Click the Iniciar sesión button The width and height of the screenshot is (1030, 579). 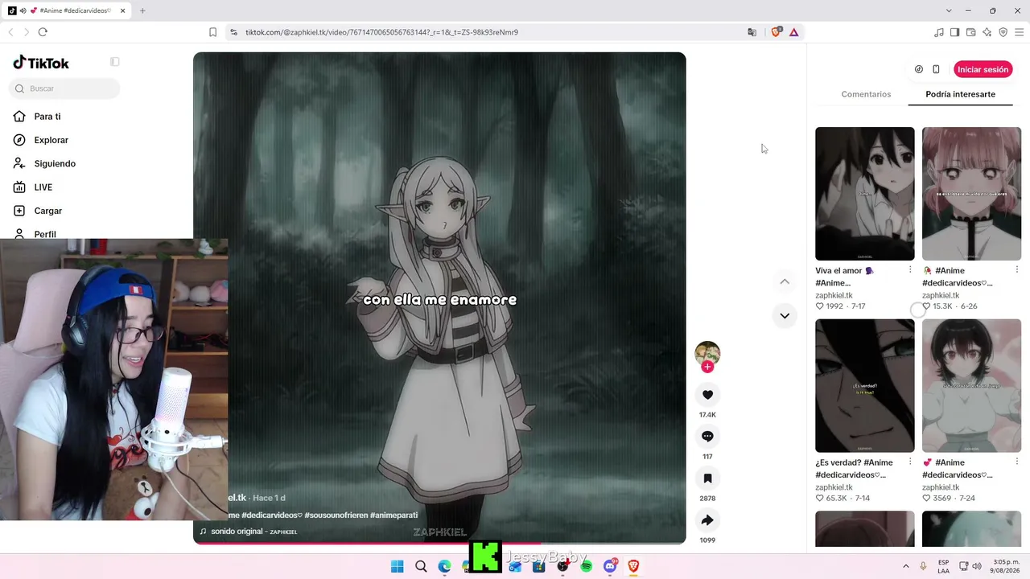pyautogui.click(x=983, y=69)
